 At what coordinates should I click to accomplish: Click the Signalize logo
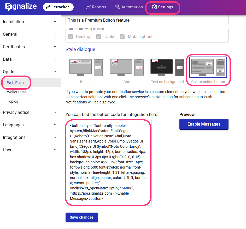[21, 7]
